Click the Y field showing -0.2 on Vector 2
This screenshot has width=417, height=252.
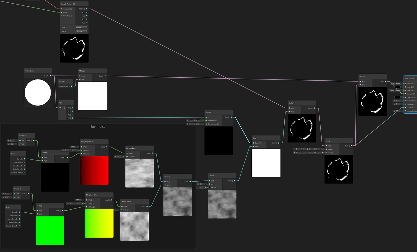click(x=12, y=144)
